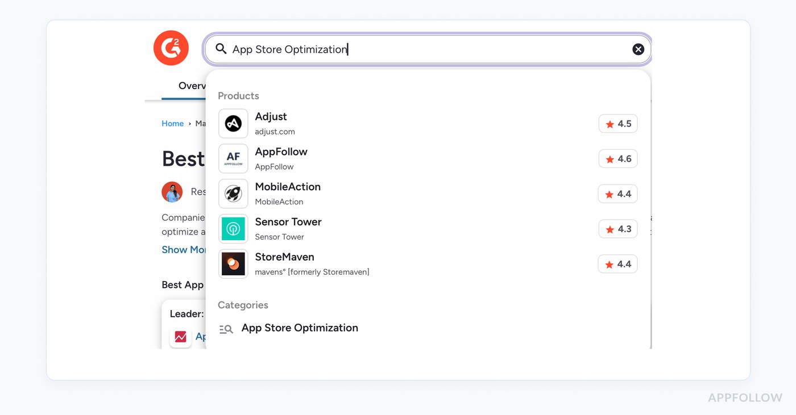Select the StoreMaven product name
The width and height of the screenshot is (796, 415).
(284, 257)
